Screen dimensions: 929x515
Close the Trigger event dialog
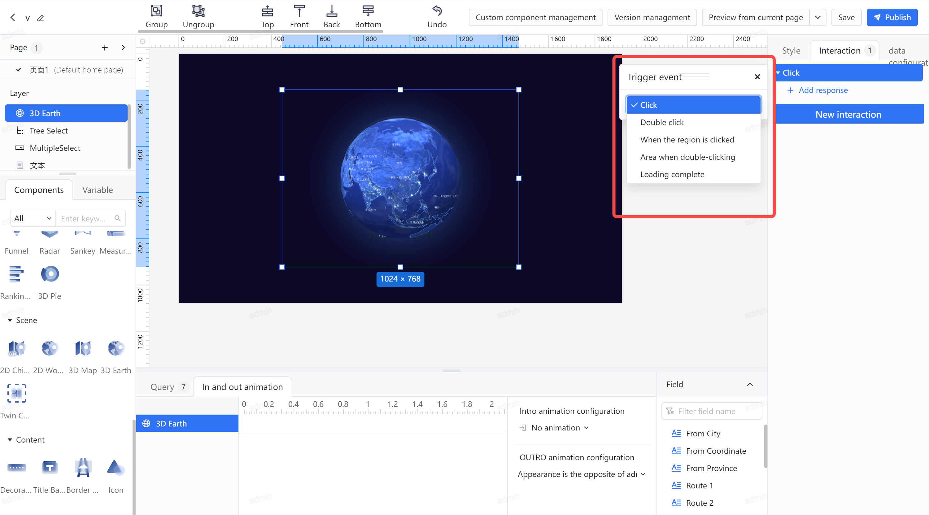[757, 77]
